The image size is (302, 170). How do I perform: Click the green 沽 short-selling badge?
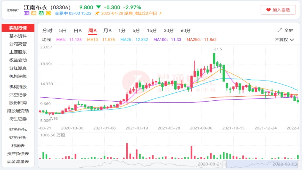(x=41, y=13)
